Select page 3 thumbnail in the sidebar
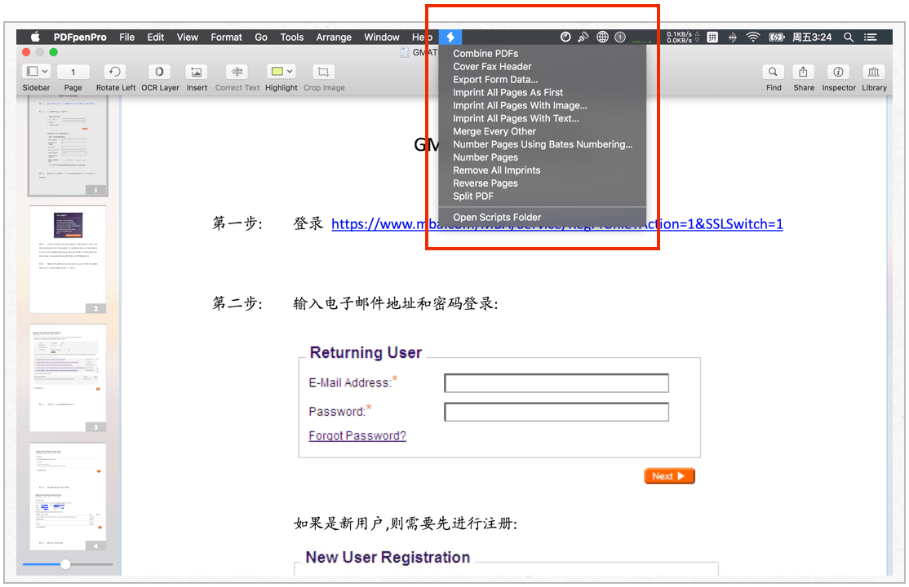The height and width of the screenshot is (587, 909). click(x=68, y=377)
